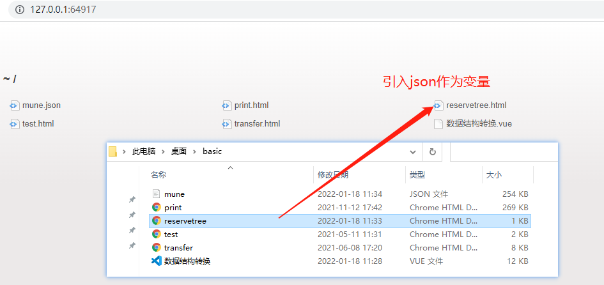Click the code icon beside test.html
604x285 pixels.
coord(15,124)
